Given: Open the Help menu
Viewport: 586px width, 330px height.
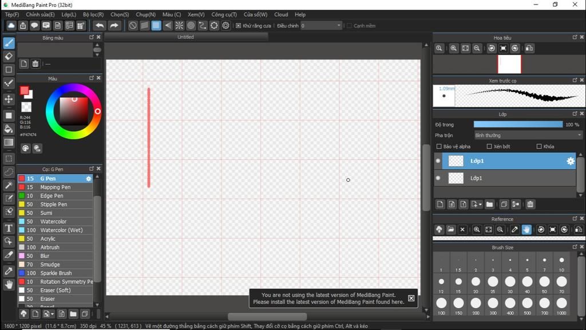Looking at the screenshot, I should coord(300,14).
